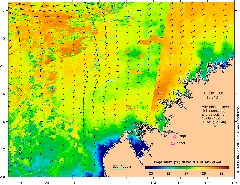Click the longitude label '127'
The image size is (240, 185).
pos(234,183)
